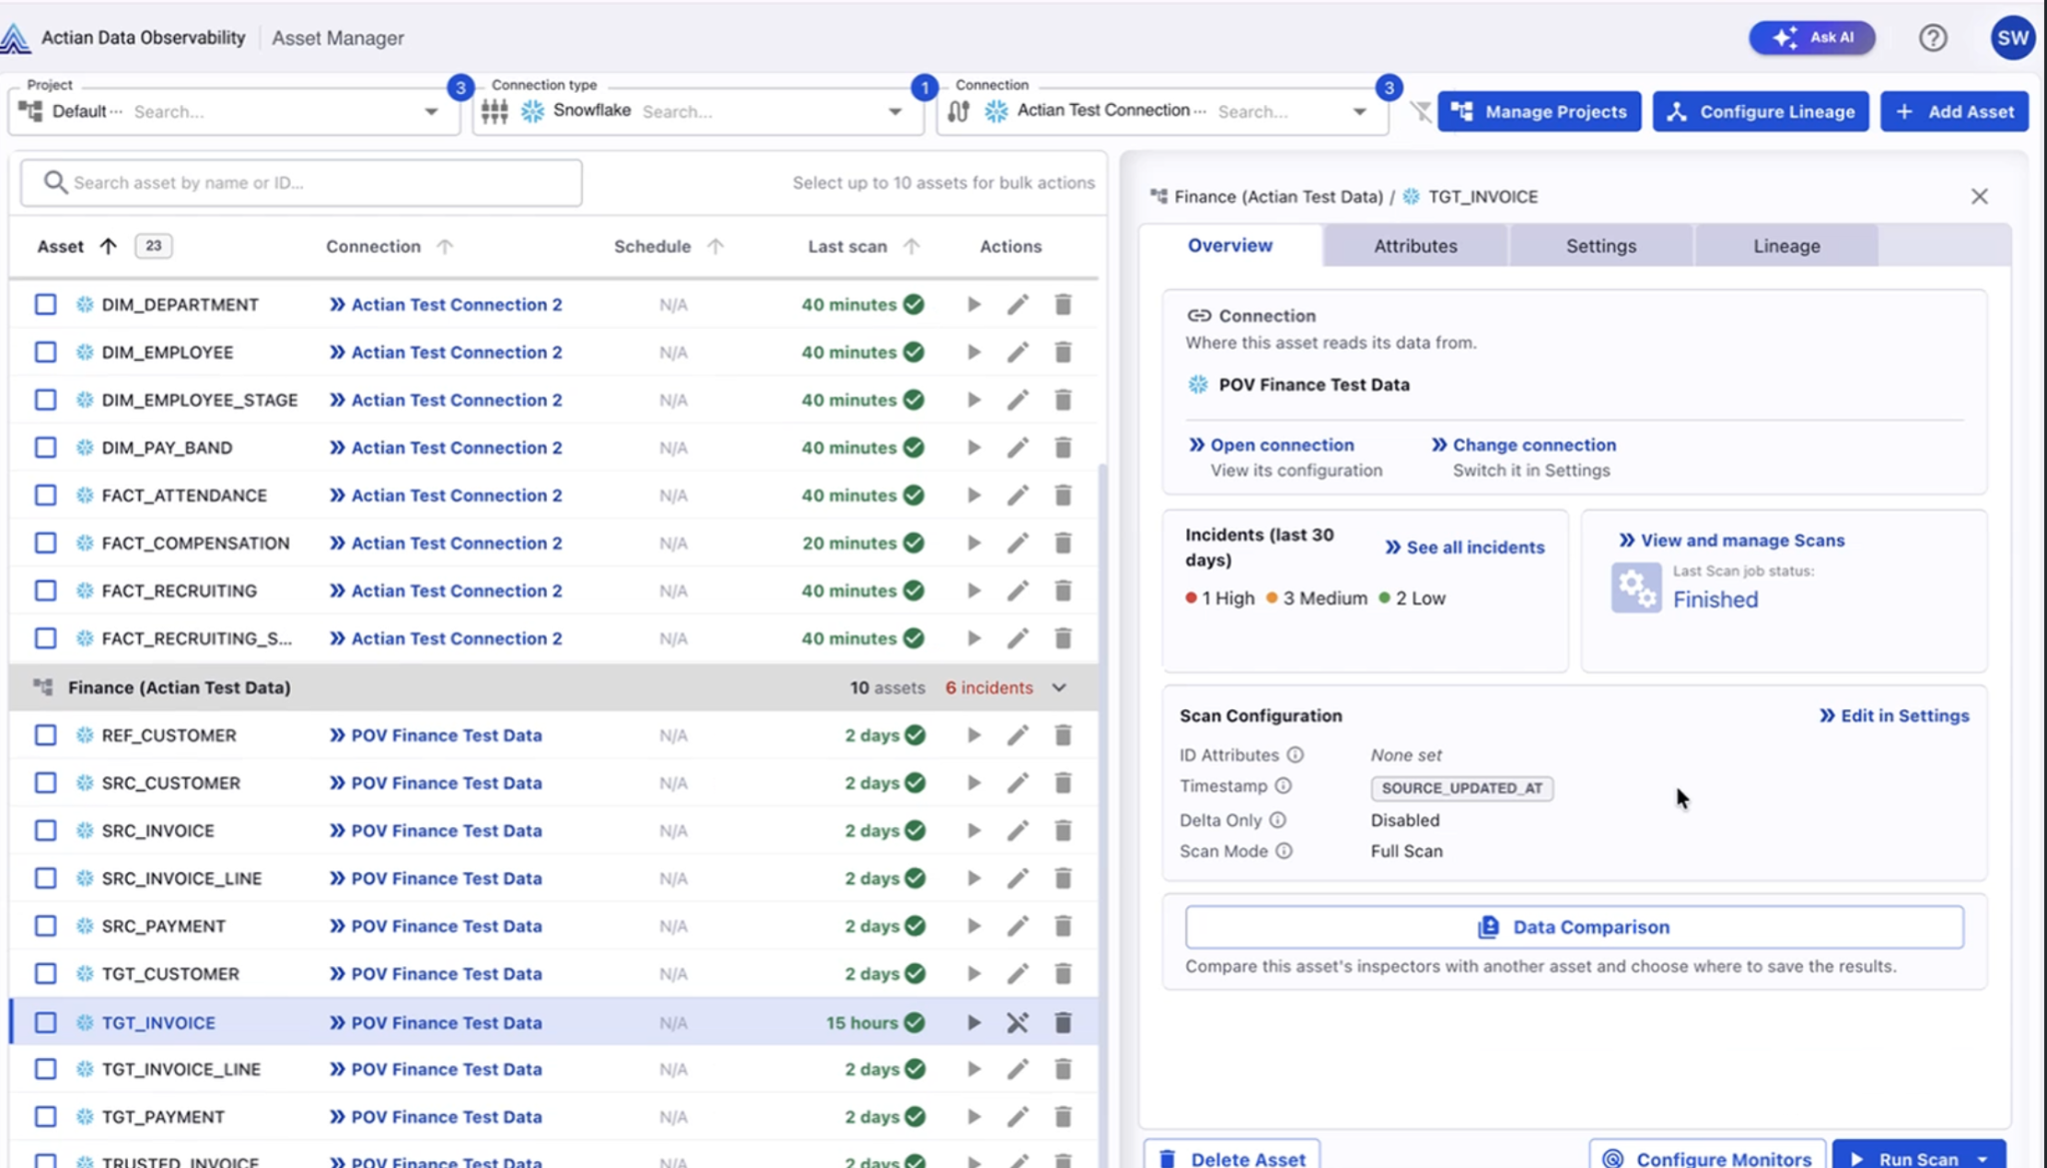Image resolution: width=2047 pixels, height=1168 pixels.
Task: Follow the Change connection link
Action: click(1523, 446)
